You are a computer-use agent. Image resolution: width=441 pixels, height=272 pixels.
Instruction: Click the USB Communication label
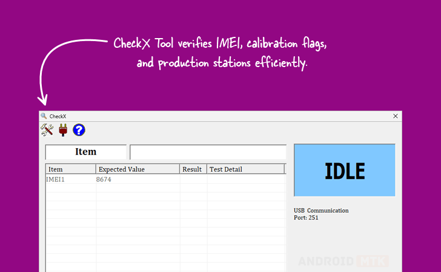pyautogui.click(x=321, y=210)
